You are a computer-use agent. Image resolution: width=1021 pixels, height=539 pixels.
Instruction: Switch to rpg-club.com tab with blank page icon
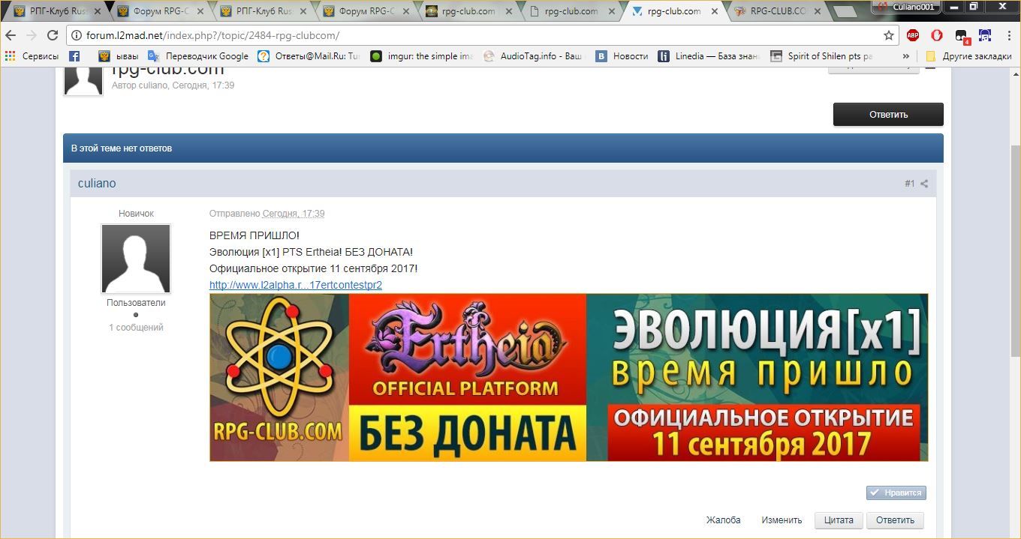click(x=572, y=11)
